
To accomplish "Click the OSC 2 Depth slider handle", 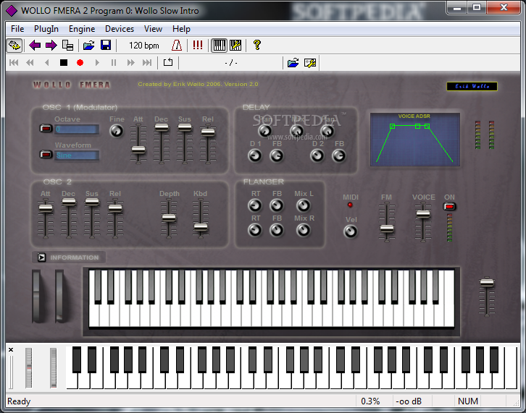I will tap(169, 218).
